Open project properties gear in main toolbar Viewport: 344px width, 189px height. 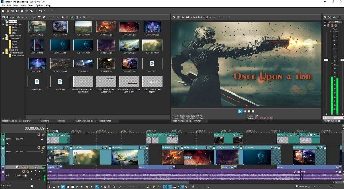click(x=22, y=11)
